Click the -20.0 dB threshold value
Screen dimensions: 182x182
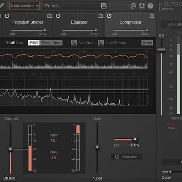[x=9, y=178]
